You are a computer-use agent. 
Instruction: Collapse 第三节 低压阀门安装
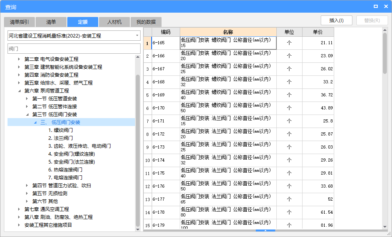[27, 115]
